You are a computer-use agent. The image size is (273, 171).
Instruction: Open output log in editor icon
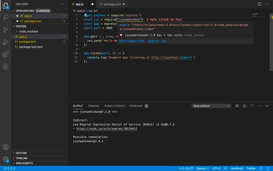pos(252,106)
